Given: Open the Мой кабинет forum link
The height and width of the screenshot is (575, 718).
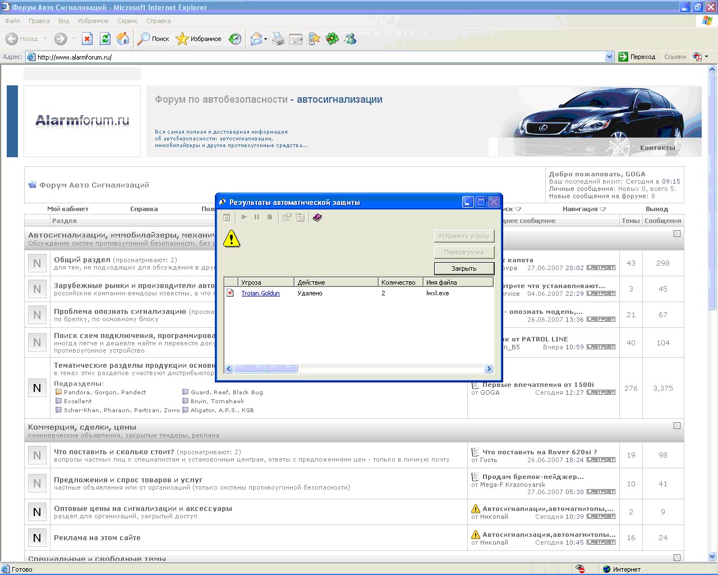Looking at the screenshot, I should pyautogui.click(x=68, y=209).
